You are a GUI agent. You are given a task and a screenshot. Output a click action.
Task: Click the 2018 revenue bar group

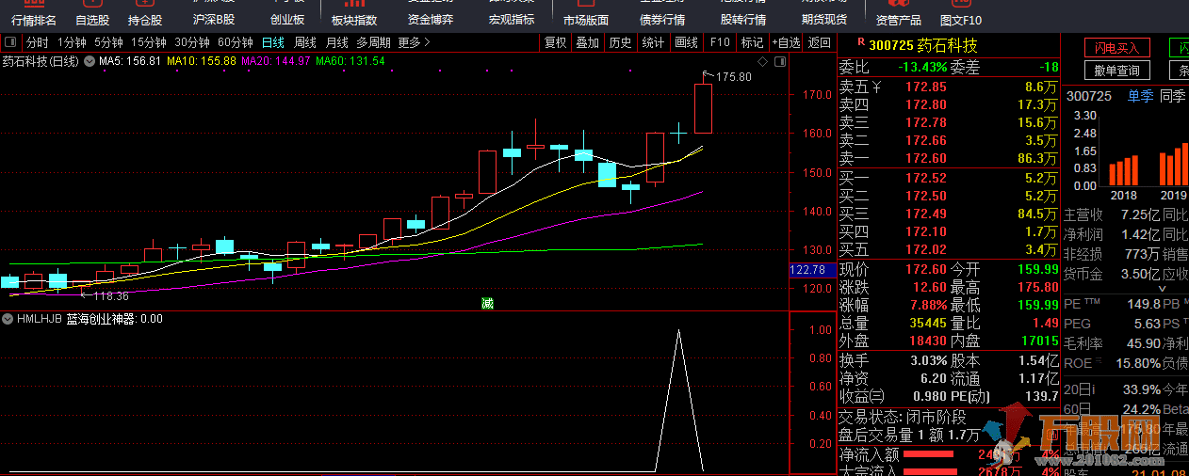tap(1123, 171)
